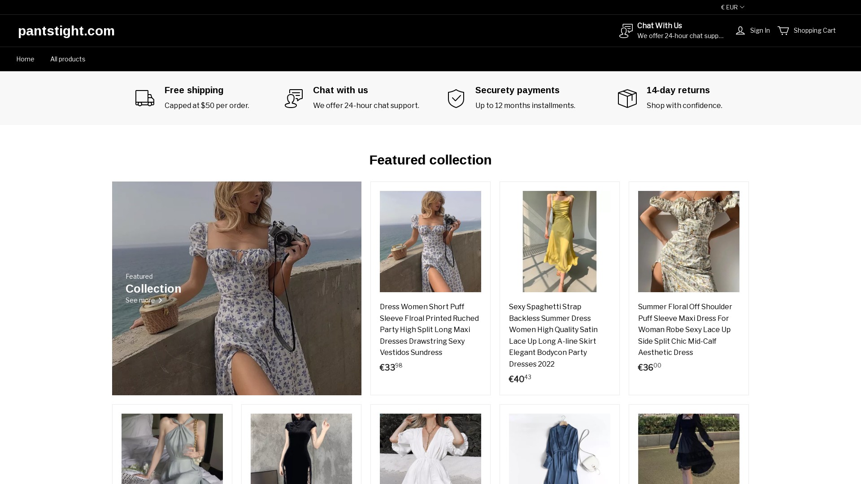861x484 pixels.
Task: Click the See more chevron arrow
Action: click(x=160, y=300)
